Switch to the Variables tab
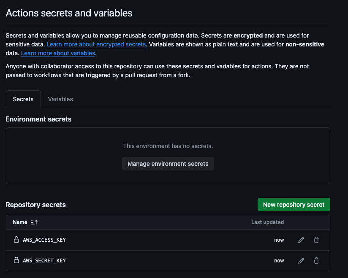 60,99
